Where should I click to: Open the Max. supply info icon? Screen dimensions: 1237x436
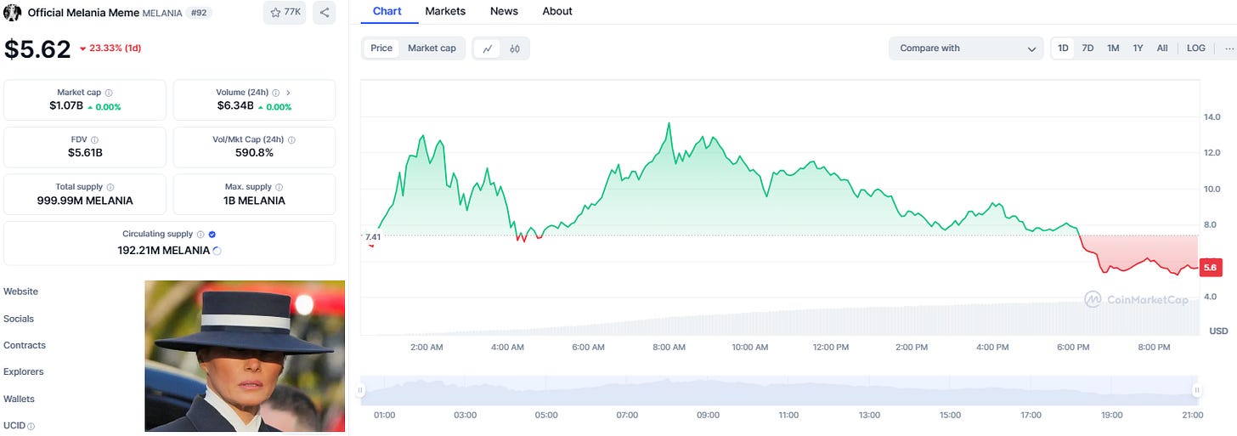click(x=280, y=187)
